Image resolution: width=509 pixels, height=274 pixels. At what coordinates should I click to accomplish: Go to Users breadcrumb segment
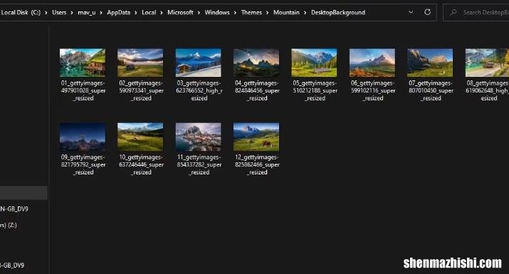click(x=59, y=12)
